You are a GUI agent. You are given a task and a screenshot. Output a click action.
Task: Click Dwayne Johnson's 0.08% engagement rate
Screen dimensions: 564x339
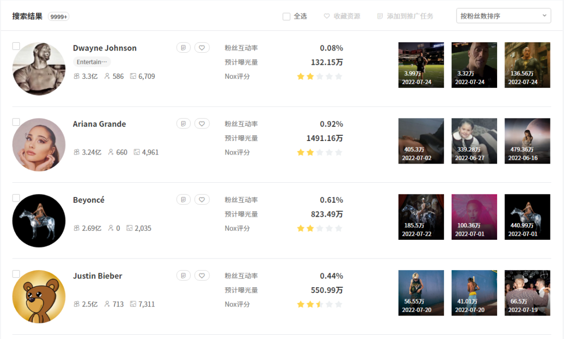click(x=331, y=48)
